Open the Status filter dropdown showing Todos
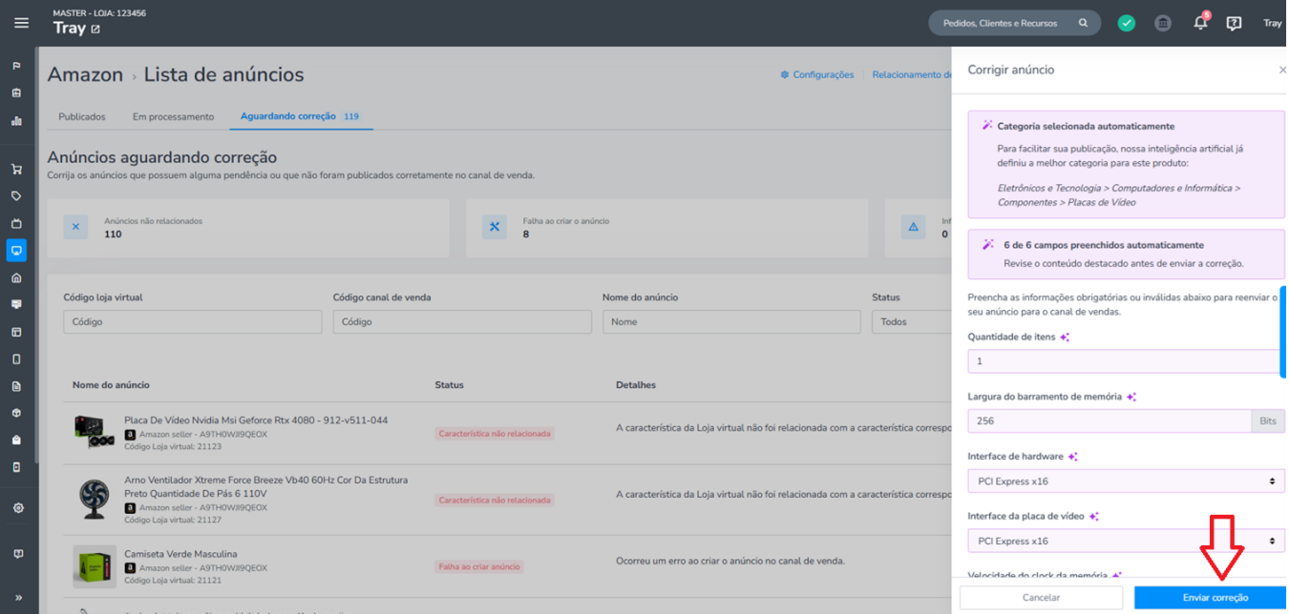The width and height of the screenshot is (1289, 614). [911, 322]
